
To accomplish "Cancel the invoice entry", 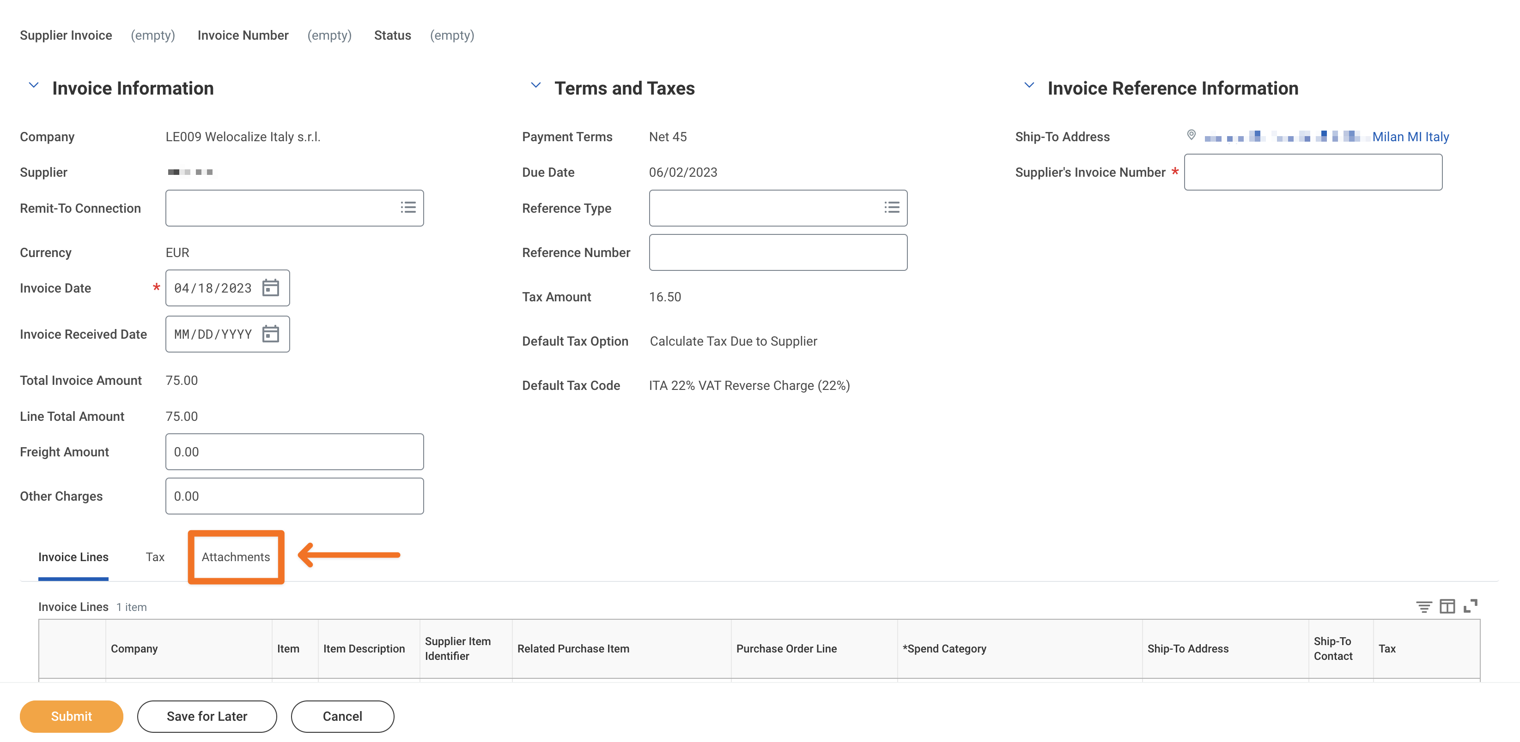I will click(x=342, y=716).
